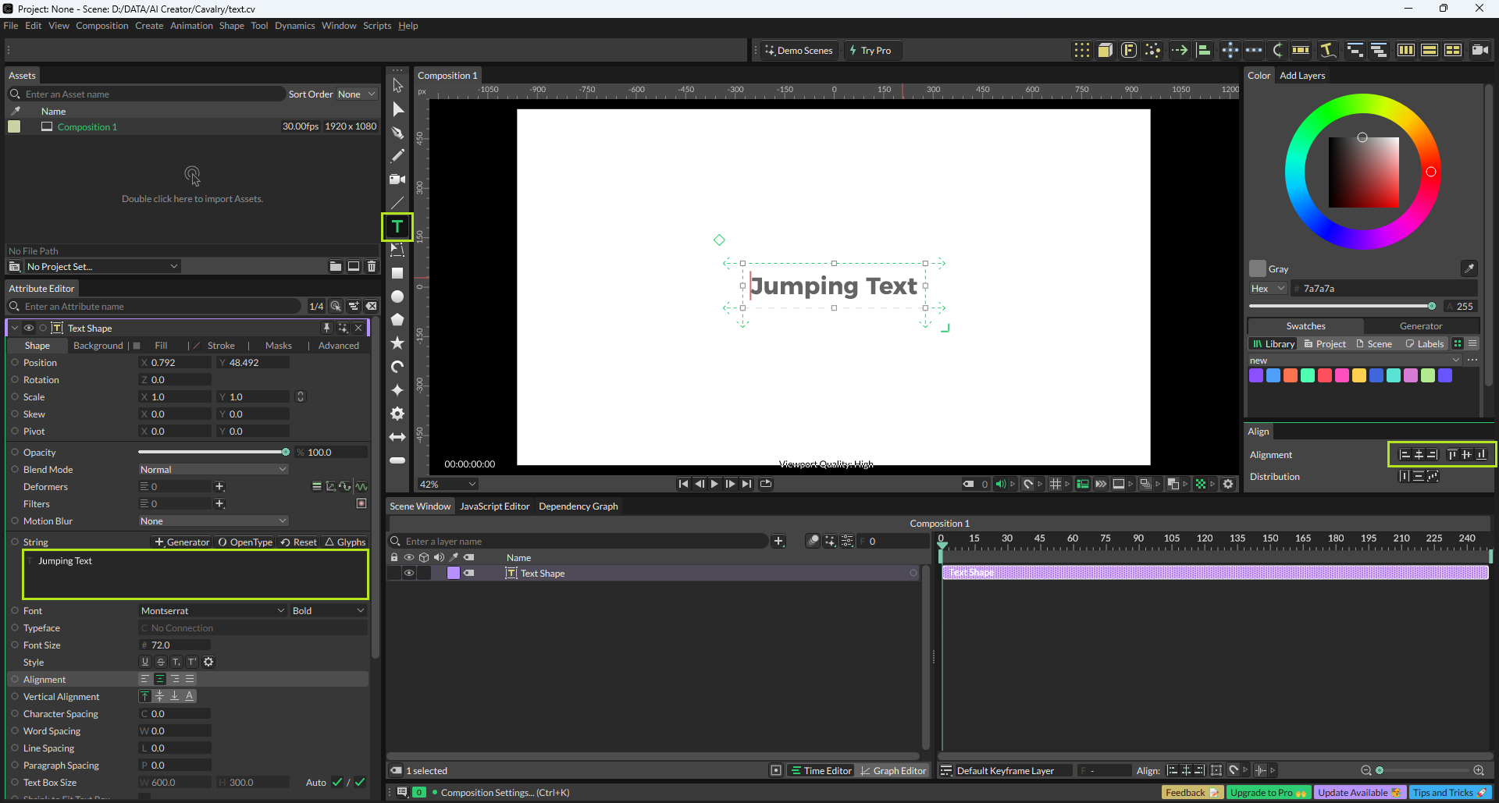Select the Rectangle shape tool
Screen dimensions: 1499x803
[x=397, y=273]
